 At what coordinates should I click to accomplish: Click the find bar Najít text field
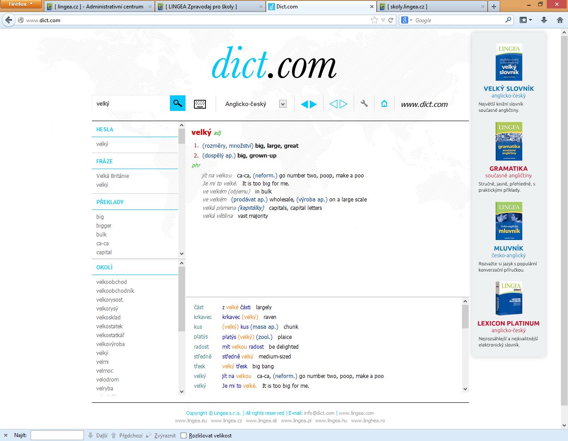click(x=57, y=435)
